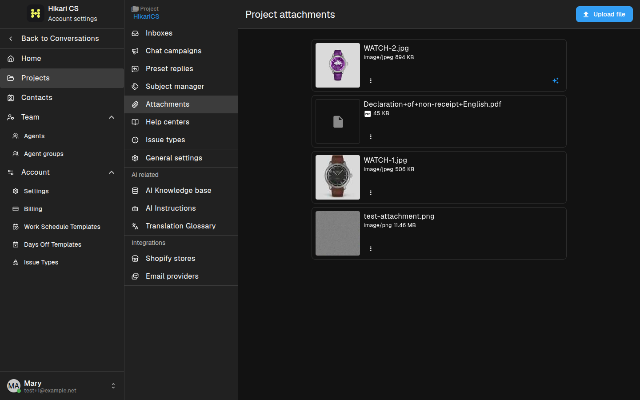Select Preset replies menu item

pos(181,69)
